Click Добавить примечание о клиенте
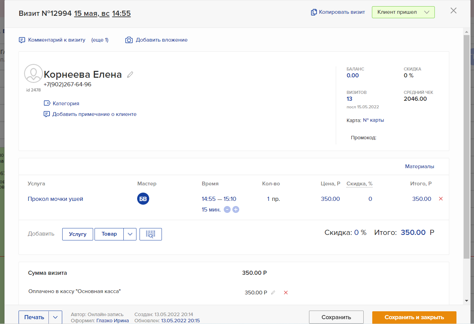Image resolution: width=474 pixels, height=324 pixels. (x=94, y=114)
